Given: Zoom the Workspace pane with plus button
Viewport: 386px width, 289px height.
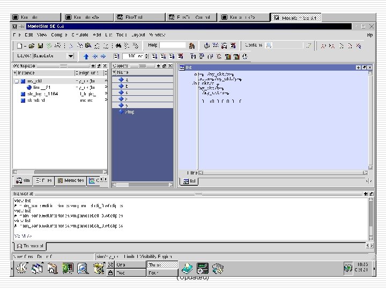Looking at the screenshot, I should [x=93, y=66].
